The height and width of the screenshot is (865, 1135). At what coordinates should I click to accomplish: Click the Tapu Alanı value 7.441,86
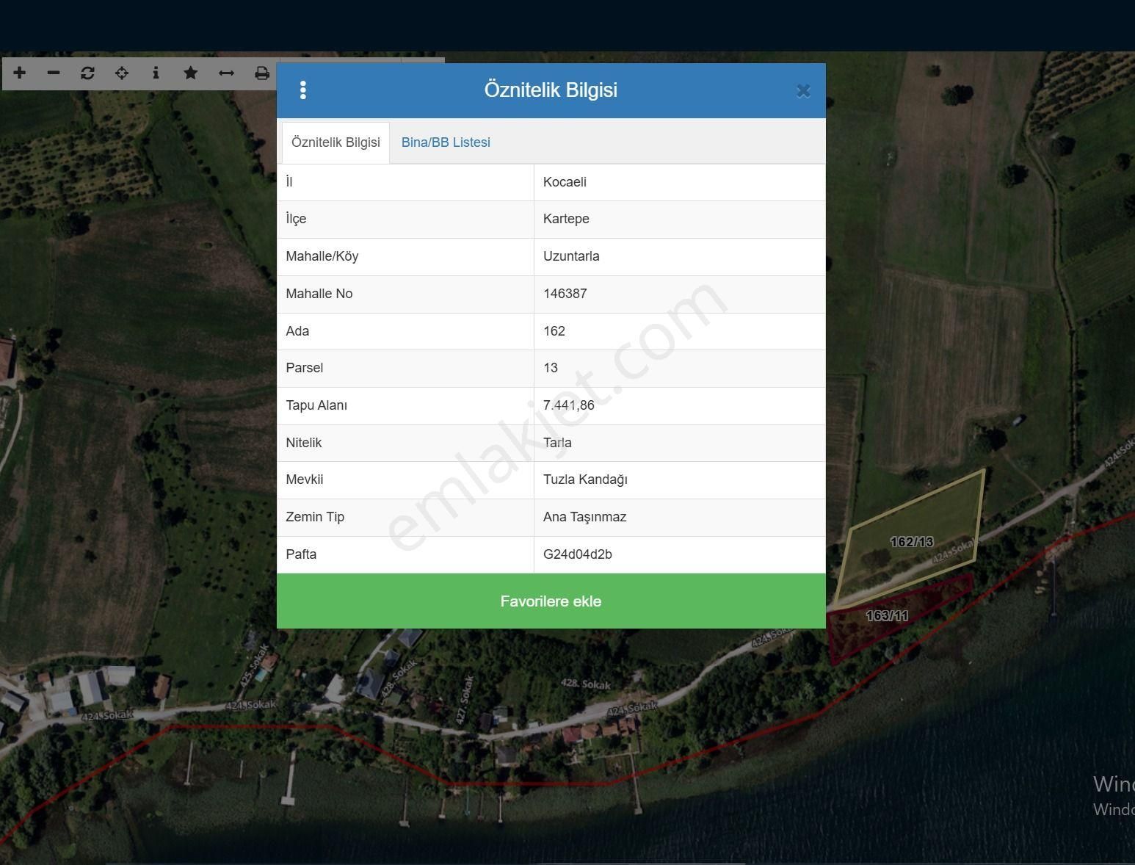pos(569,405)
